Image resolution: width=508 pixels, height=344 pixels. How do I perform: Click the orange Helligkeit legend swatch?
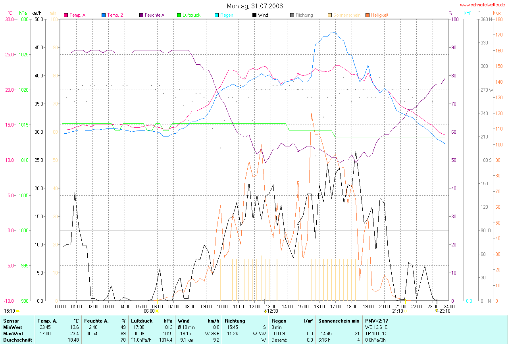(368, 15)
